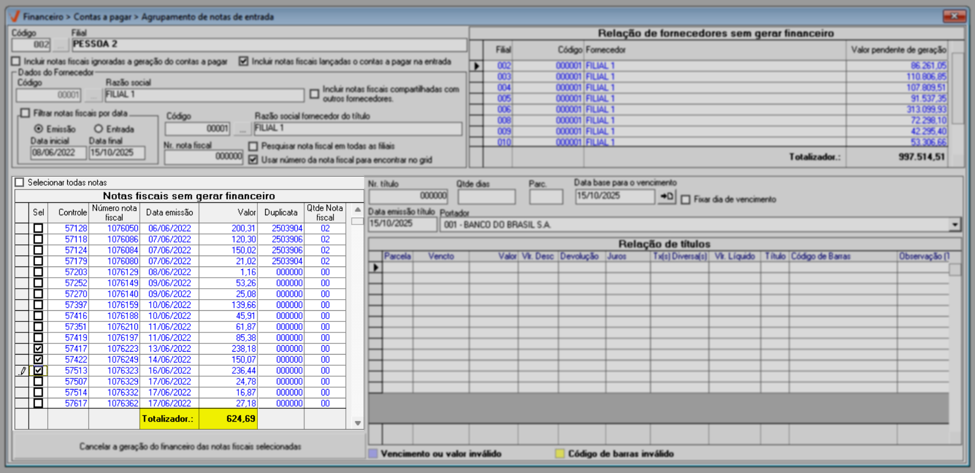Screen dimensions: 975x473
Task: Click the Filial code lookup ellipsis button
Action: [60, 45]
